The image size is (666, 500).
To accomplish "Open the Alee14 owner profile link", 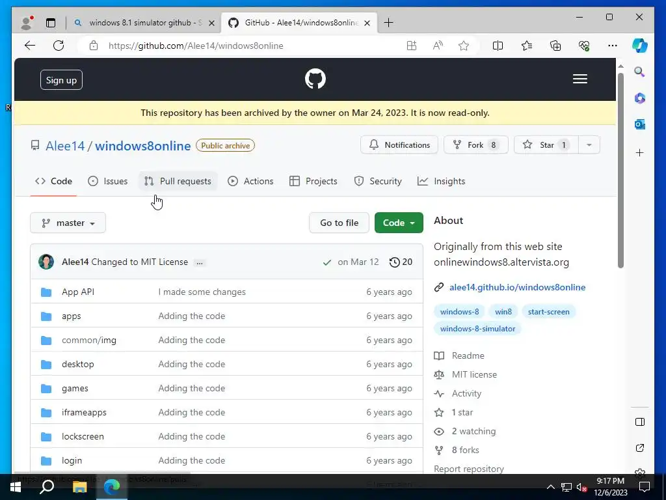I will (x=65, y=146).
